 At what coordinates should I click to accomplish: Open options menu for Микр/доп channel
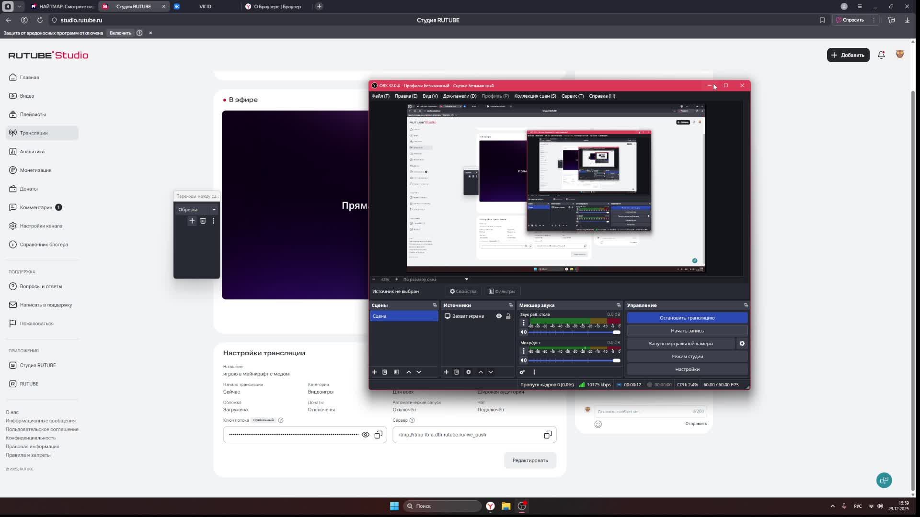coord(523,351)
